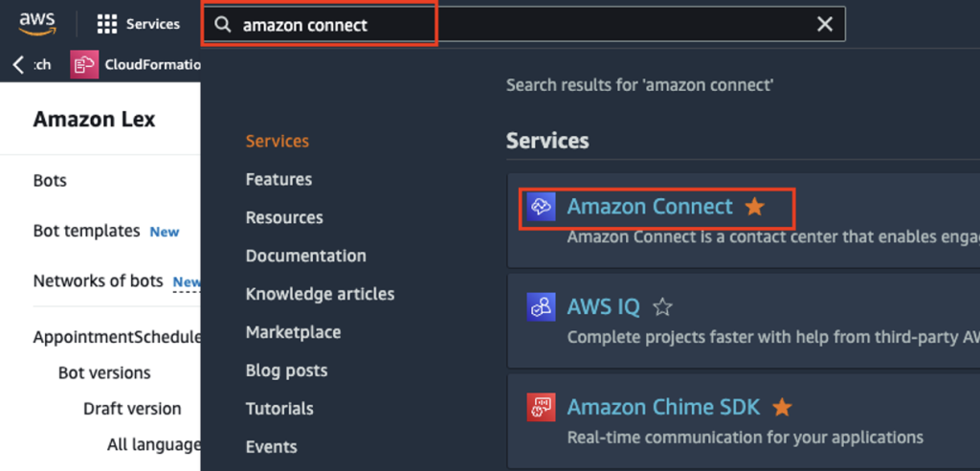
Task: Select the Features search category
Action: 278,180
